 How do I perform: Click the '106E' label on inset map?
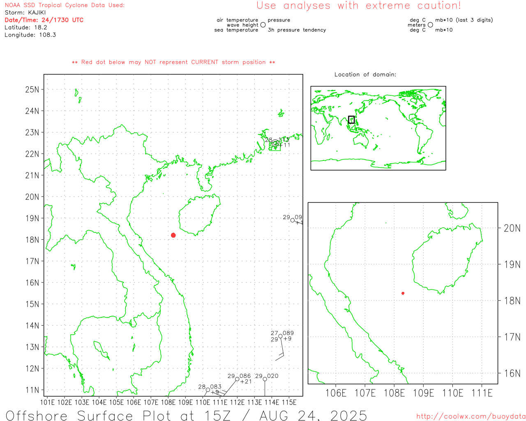coord(336,393)
